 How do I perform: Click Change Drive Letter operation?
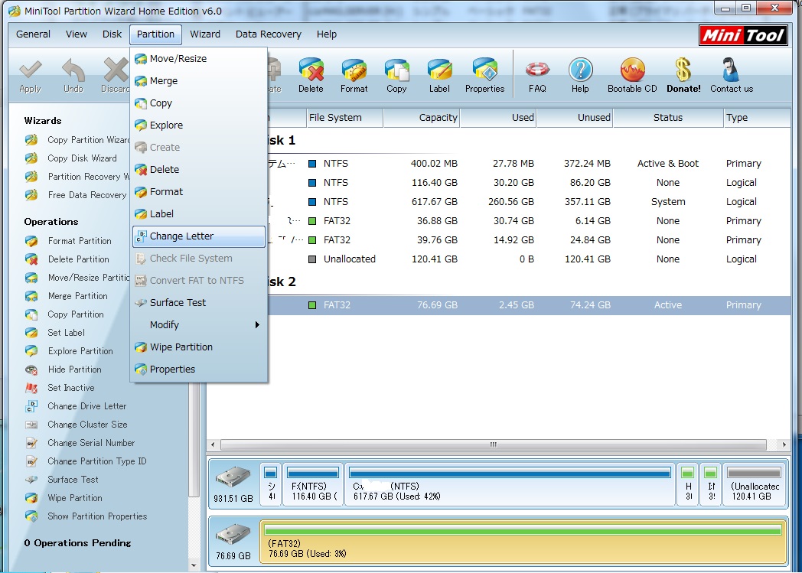[x=87, y=406]
